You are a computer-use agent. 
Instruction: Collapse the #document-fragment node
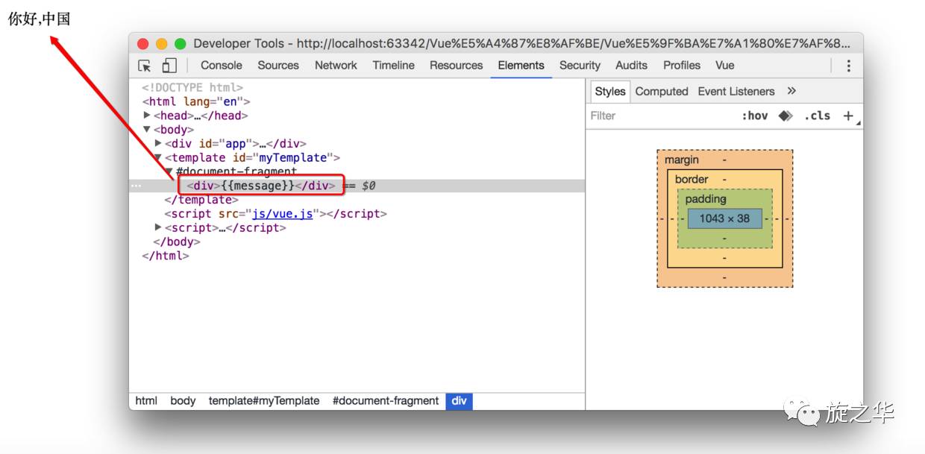[x=169, y=171]
